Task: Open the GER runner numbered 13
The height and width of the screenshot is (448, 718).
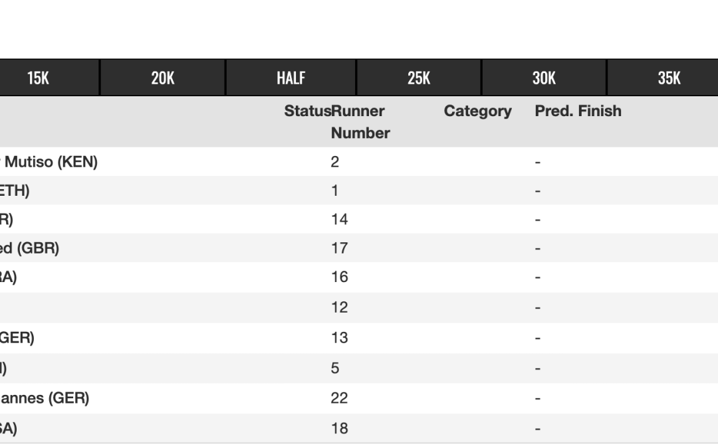Action: (17, 338)
